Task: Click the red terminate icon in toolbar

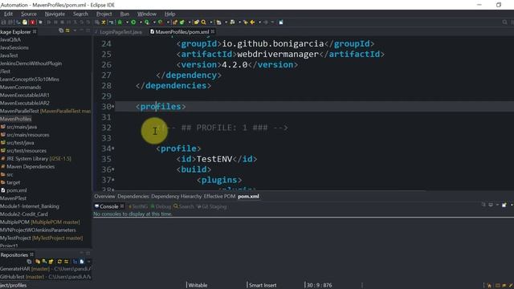Action: [33, 22]
